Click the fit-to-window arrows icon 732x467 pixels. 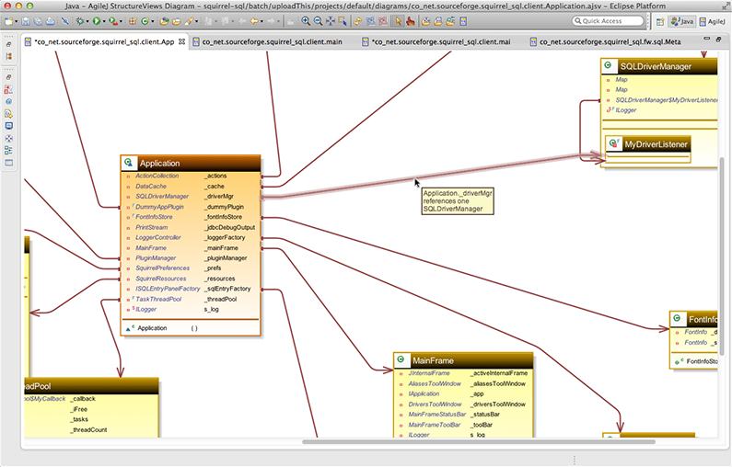pos(330,21)
